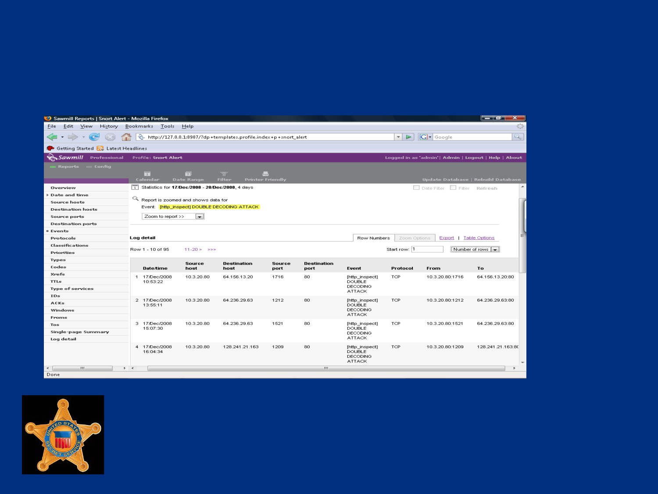The height and width of the screenshot is (494, 658).
Task: Click the Sawmill logo
Action: click(x=65, y=157)
